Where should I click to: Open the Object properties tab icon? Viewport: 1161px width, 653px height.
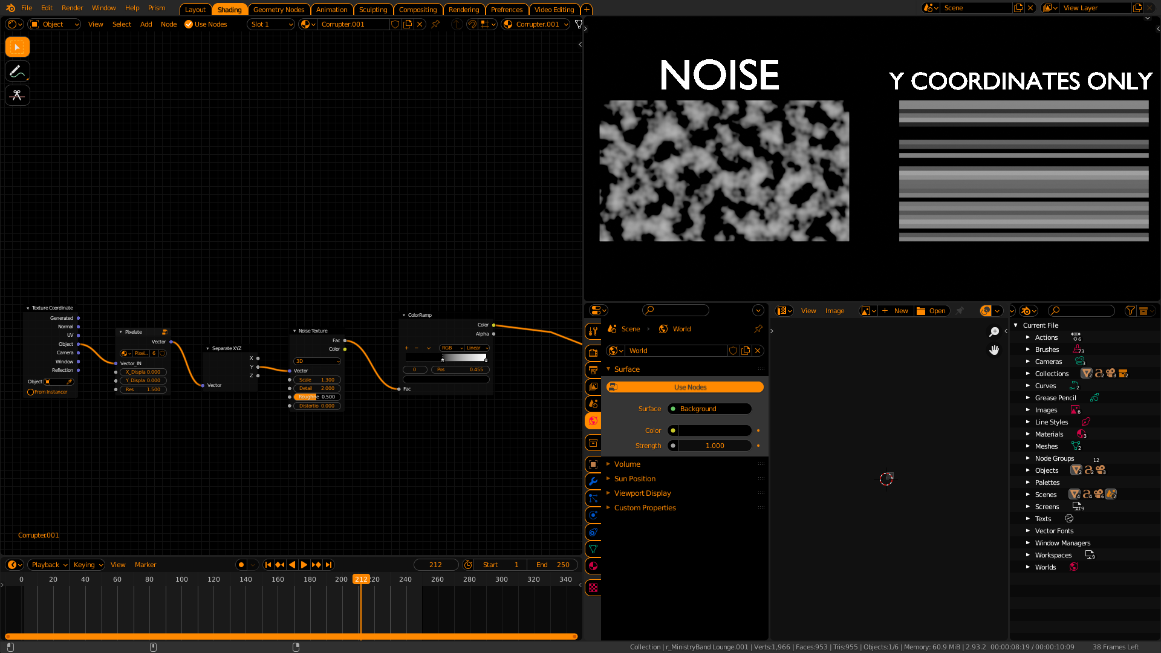(x=593, y=464)
